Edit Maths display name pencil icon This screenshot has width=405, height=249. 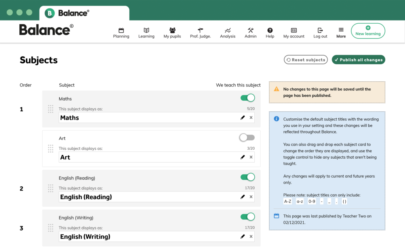coord(242,118)
